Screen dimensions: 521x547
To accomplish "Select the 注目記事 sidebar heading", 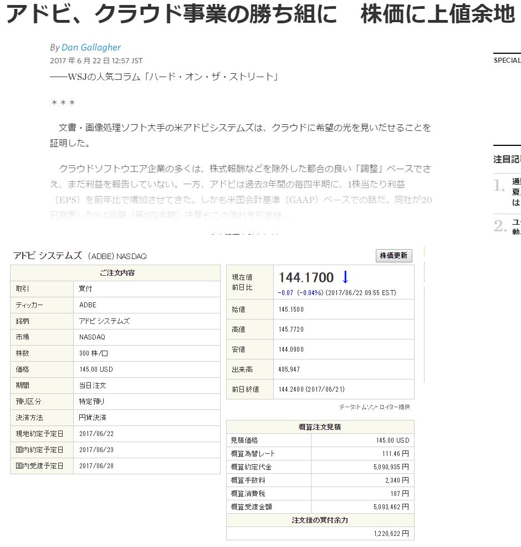I will click(507, 159).
